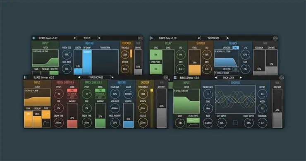Click the Shimmer Dry/Wet slider at 50%

click(x=161, y=108)
